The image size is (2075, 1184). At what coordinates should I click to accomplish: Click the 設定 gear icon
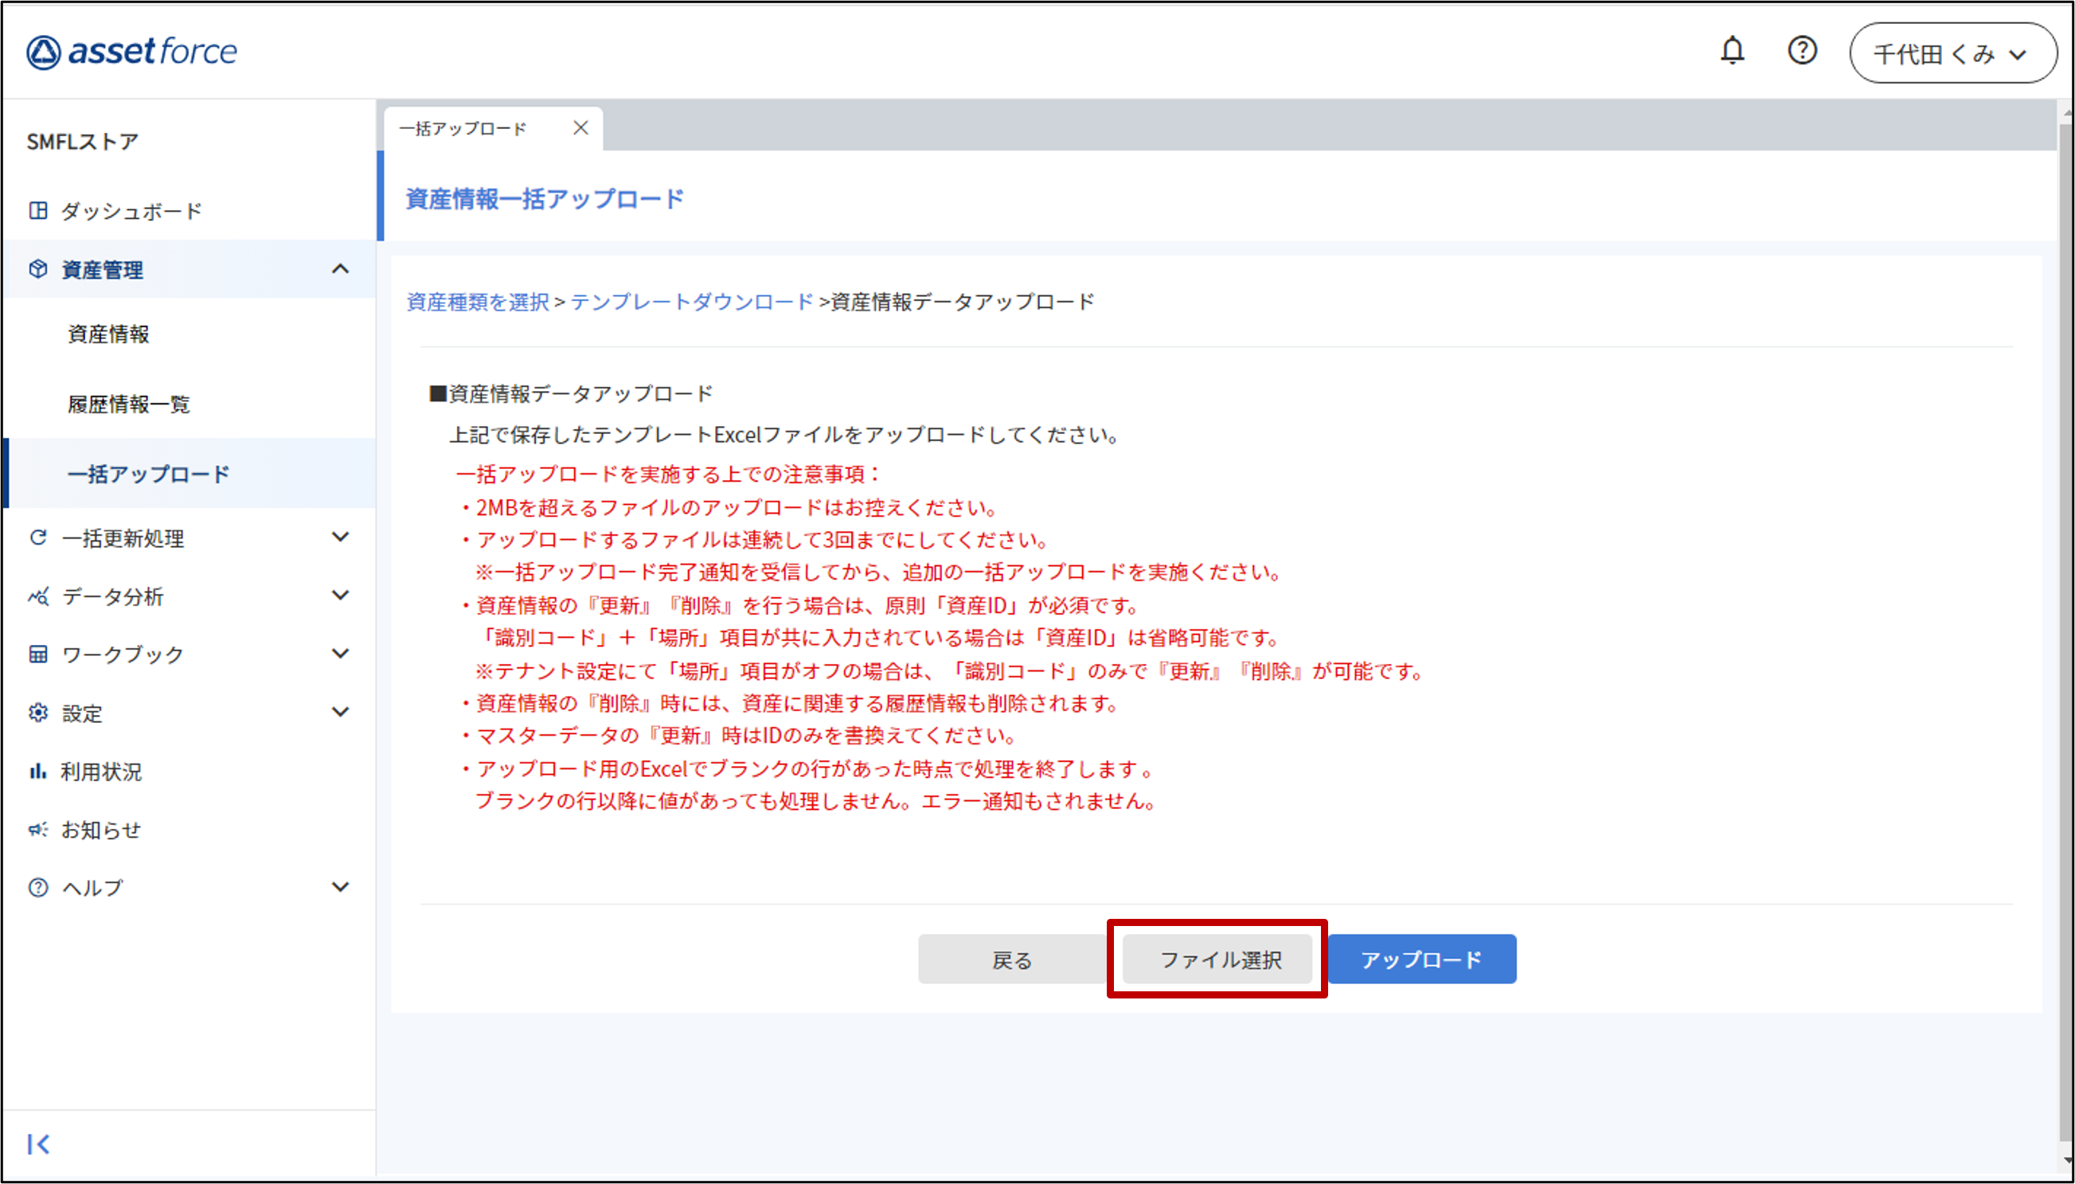point(37,713)
